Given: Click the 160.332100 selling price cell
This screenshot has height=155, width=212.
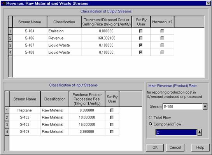Looking at the screenshot, I should pyautogui.click(x=107, y=38).
